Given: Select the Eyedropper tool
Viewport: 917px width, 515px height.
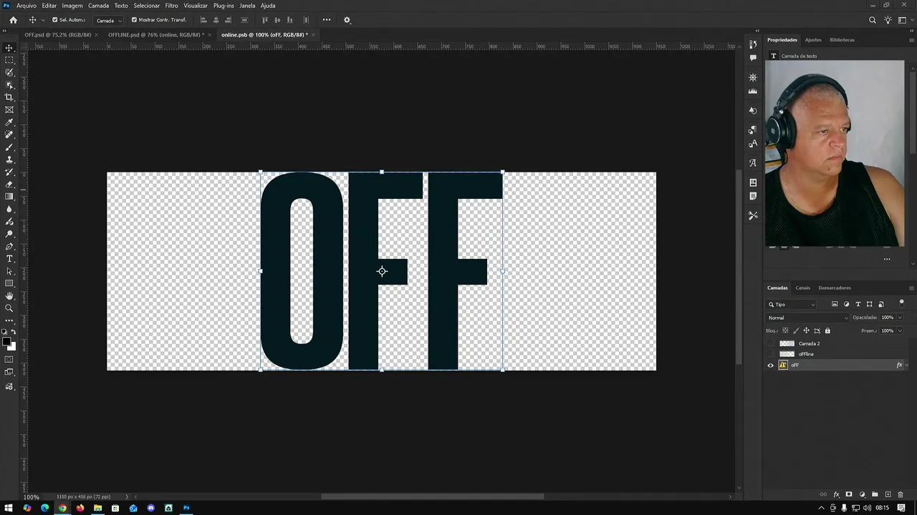Looking at the screenshot, I should pyautogui.click(x=9, y=122).
